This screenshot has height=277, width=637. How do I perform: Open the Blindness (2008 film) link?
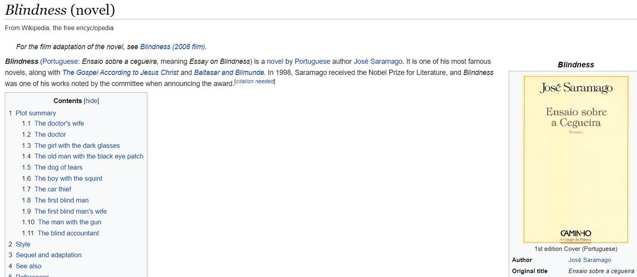click(173, 46)
